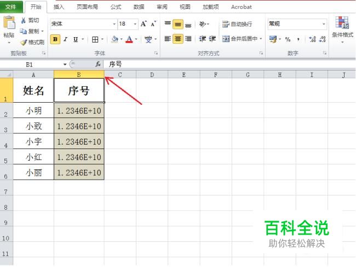Click the accounting number format icon

pos(273,39)
